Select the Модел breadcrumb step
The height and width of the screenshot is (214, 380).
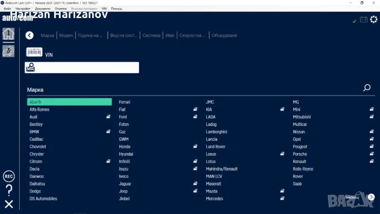(66, 35)
